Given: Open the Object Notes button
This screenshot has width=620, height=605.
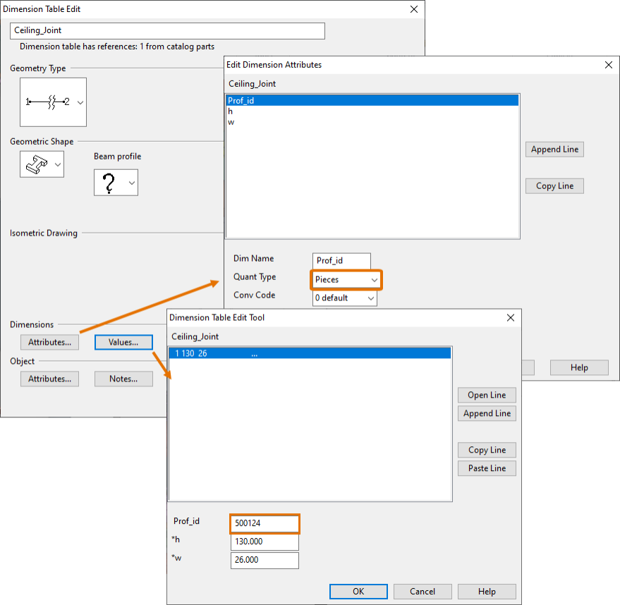Looking at the screenshot, I should 123,379.
